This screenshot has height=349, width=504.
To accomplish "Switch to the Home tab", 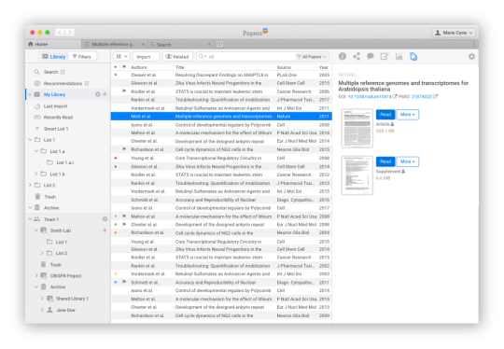I will 53,44.
